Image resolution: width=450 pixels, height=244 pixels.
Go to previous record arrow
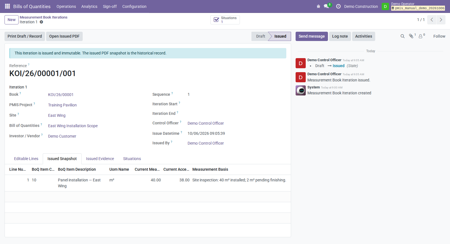(x=432, y=20)
